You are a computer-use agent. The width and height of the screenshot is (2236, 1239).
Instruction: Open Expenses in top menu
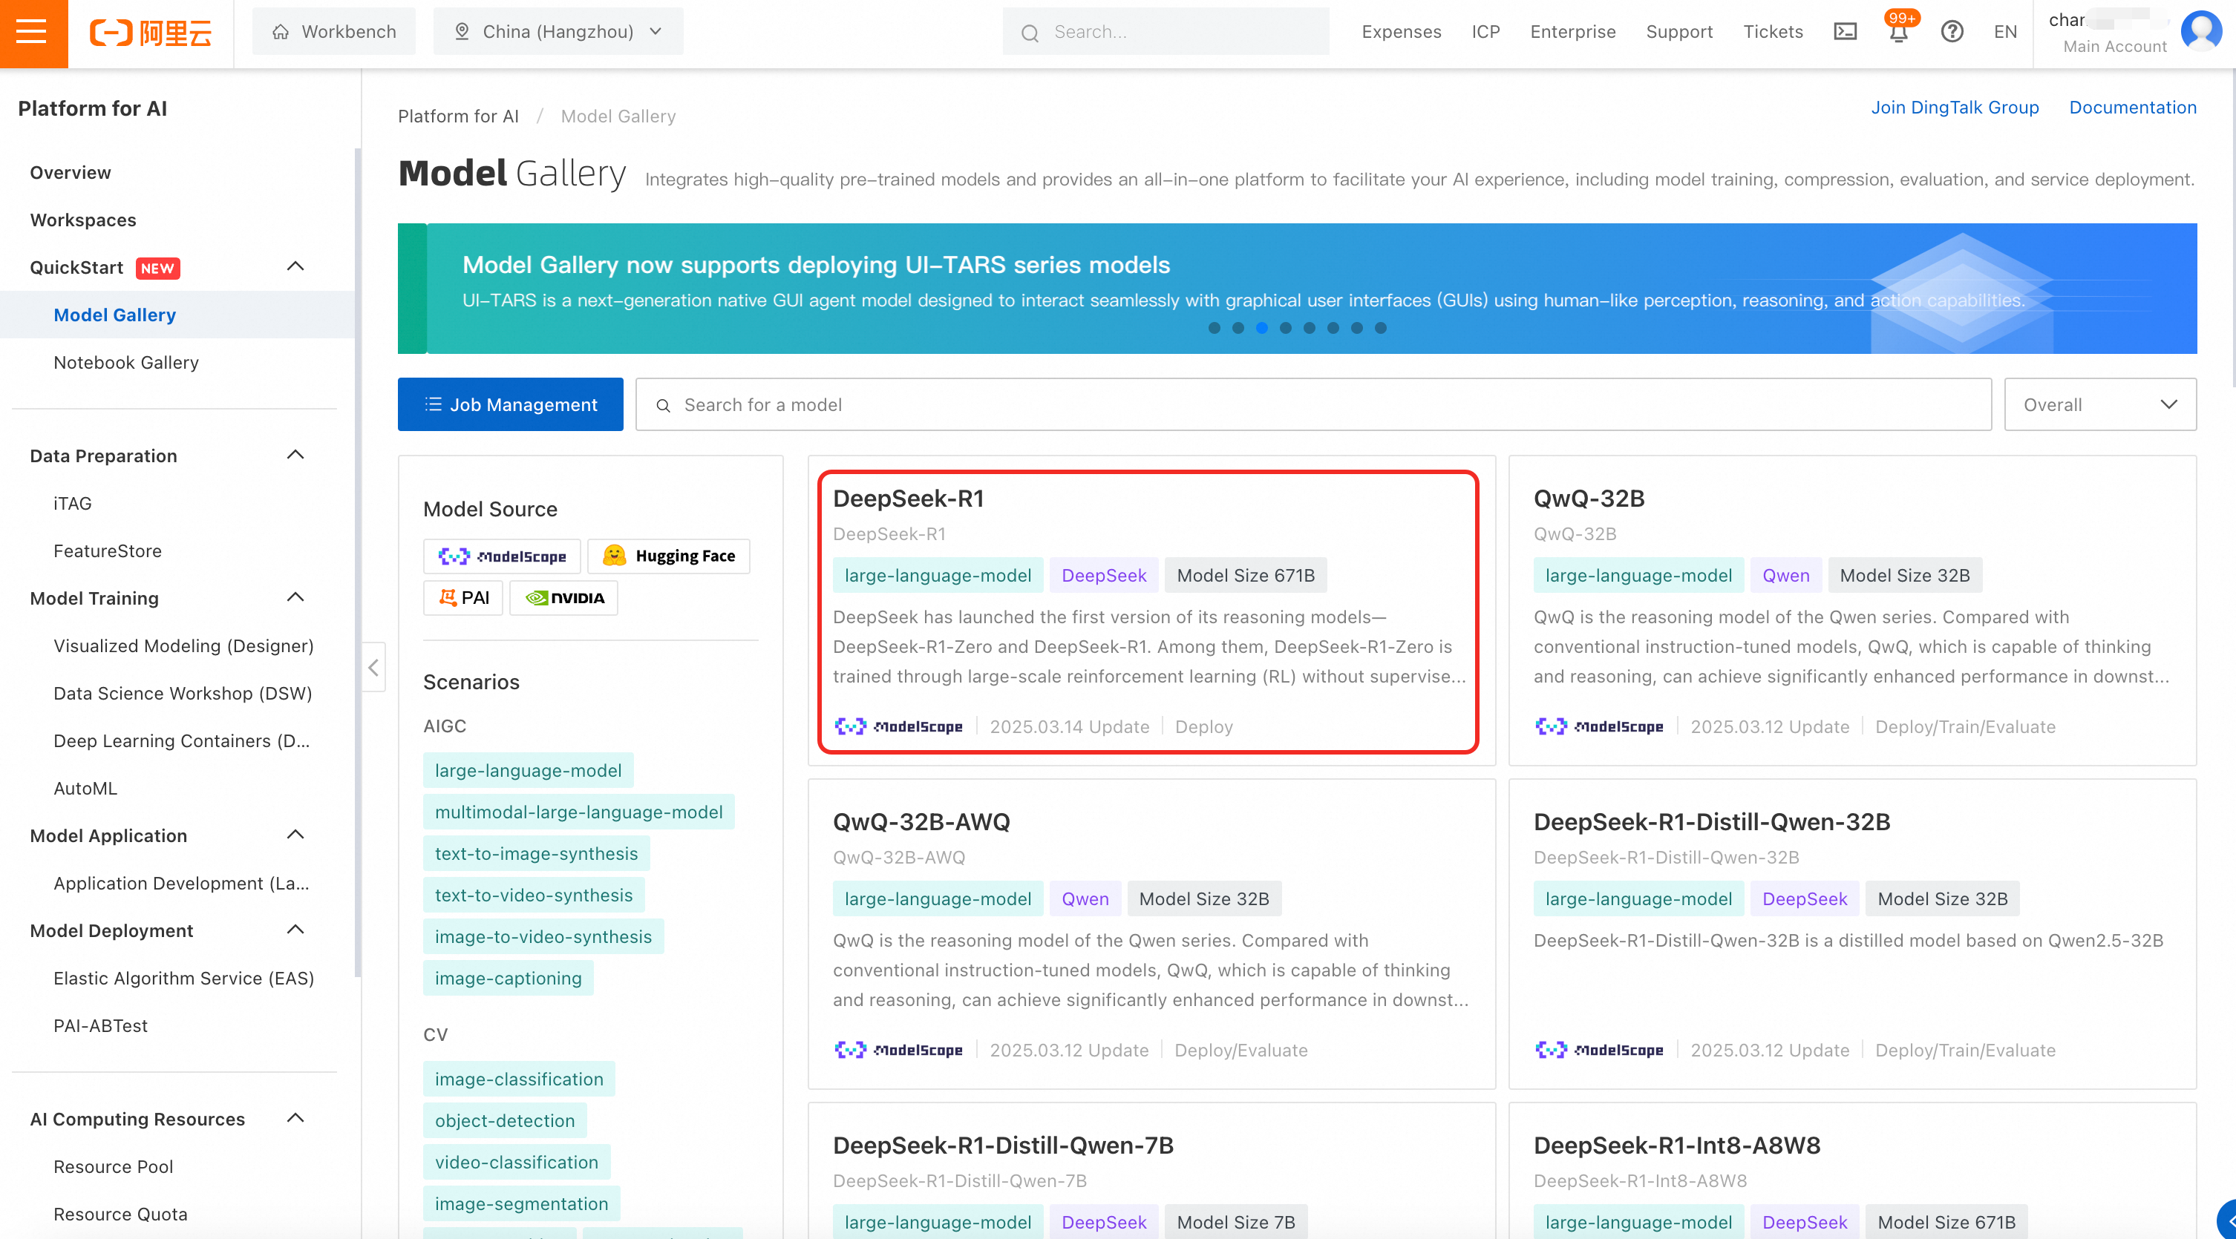point(1401,32)
